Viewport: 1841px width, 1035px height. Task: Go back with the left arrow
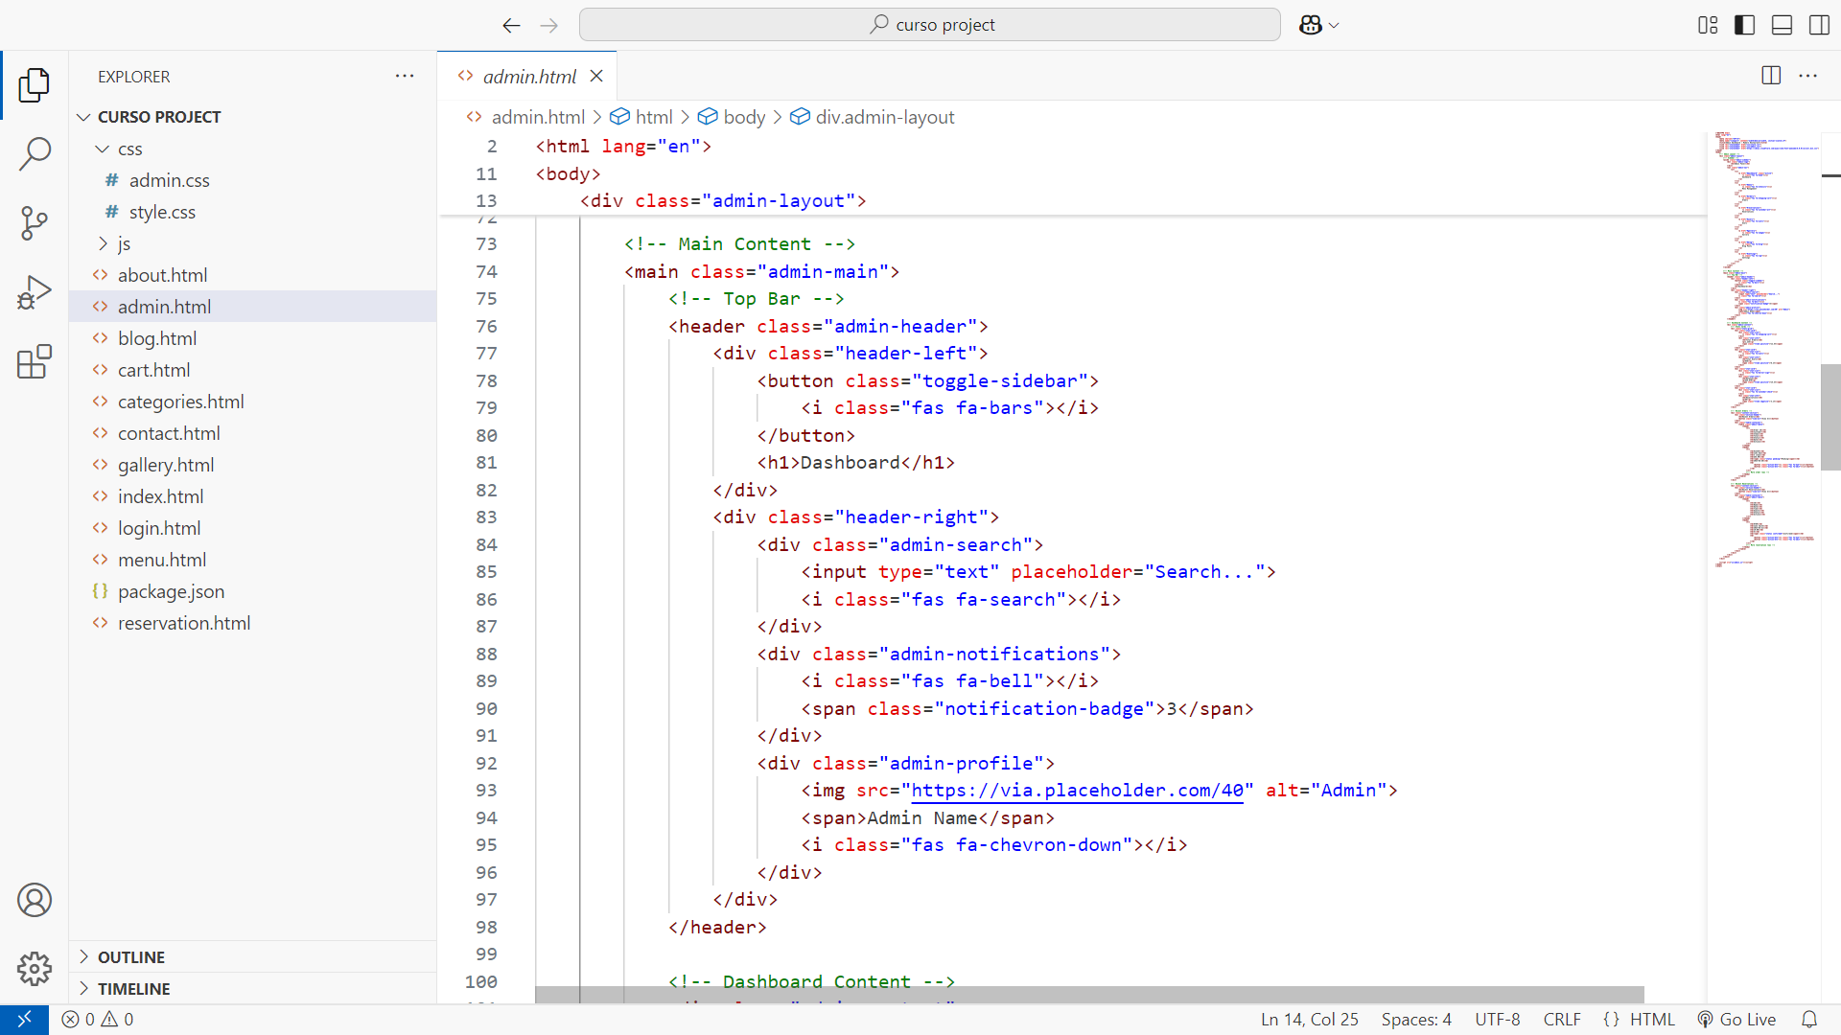point(511,25)
